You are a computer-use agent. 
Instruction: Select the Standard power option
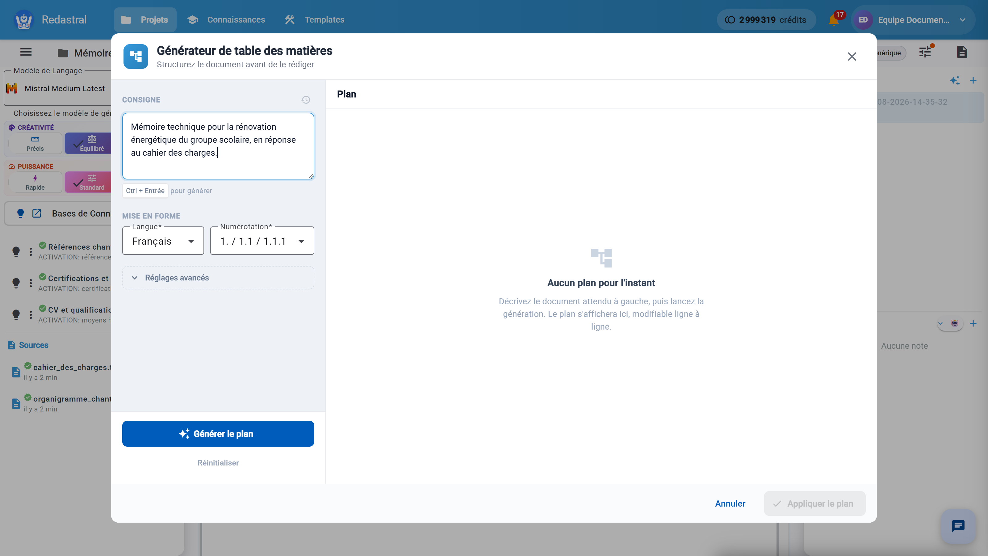pos(88,182)
